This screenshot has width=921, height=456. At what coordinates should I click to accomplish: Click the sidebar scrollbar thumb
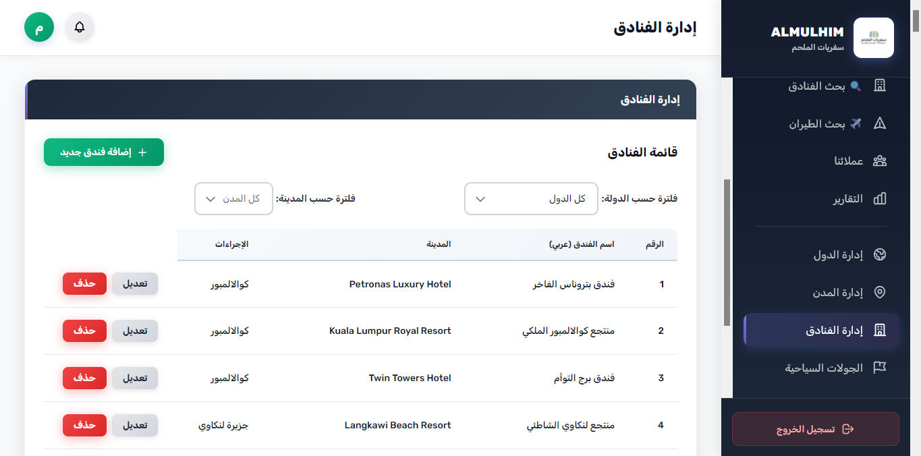(727, 252)
